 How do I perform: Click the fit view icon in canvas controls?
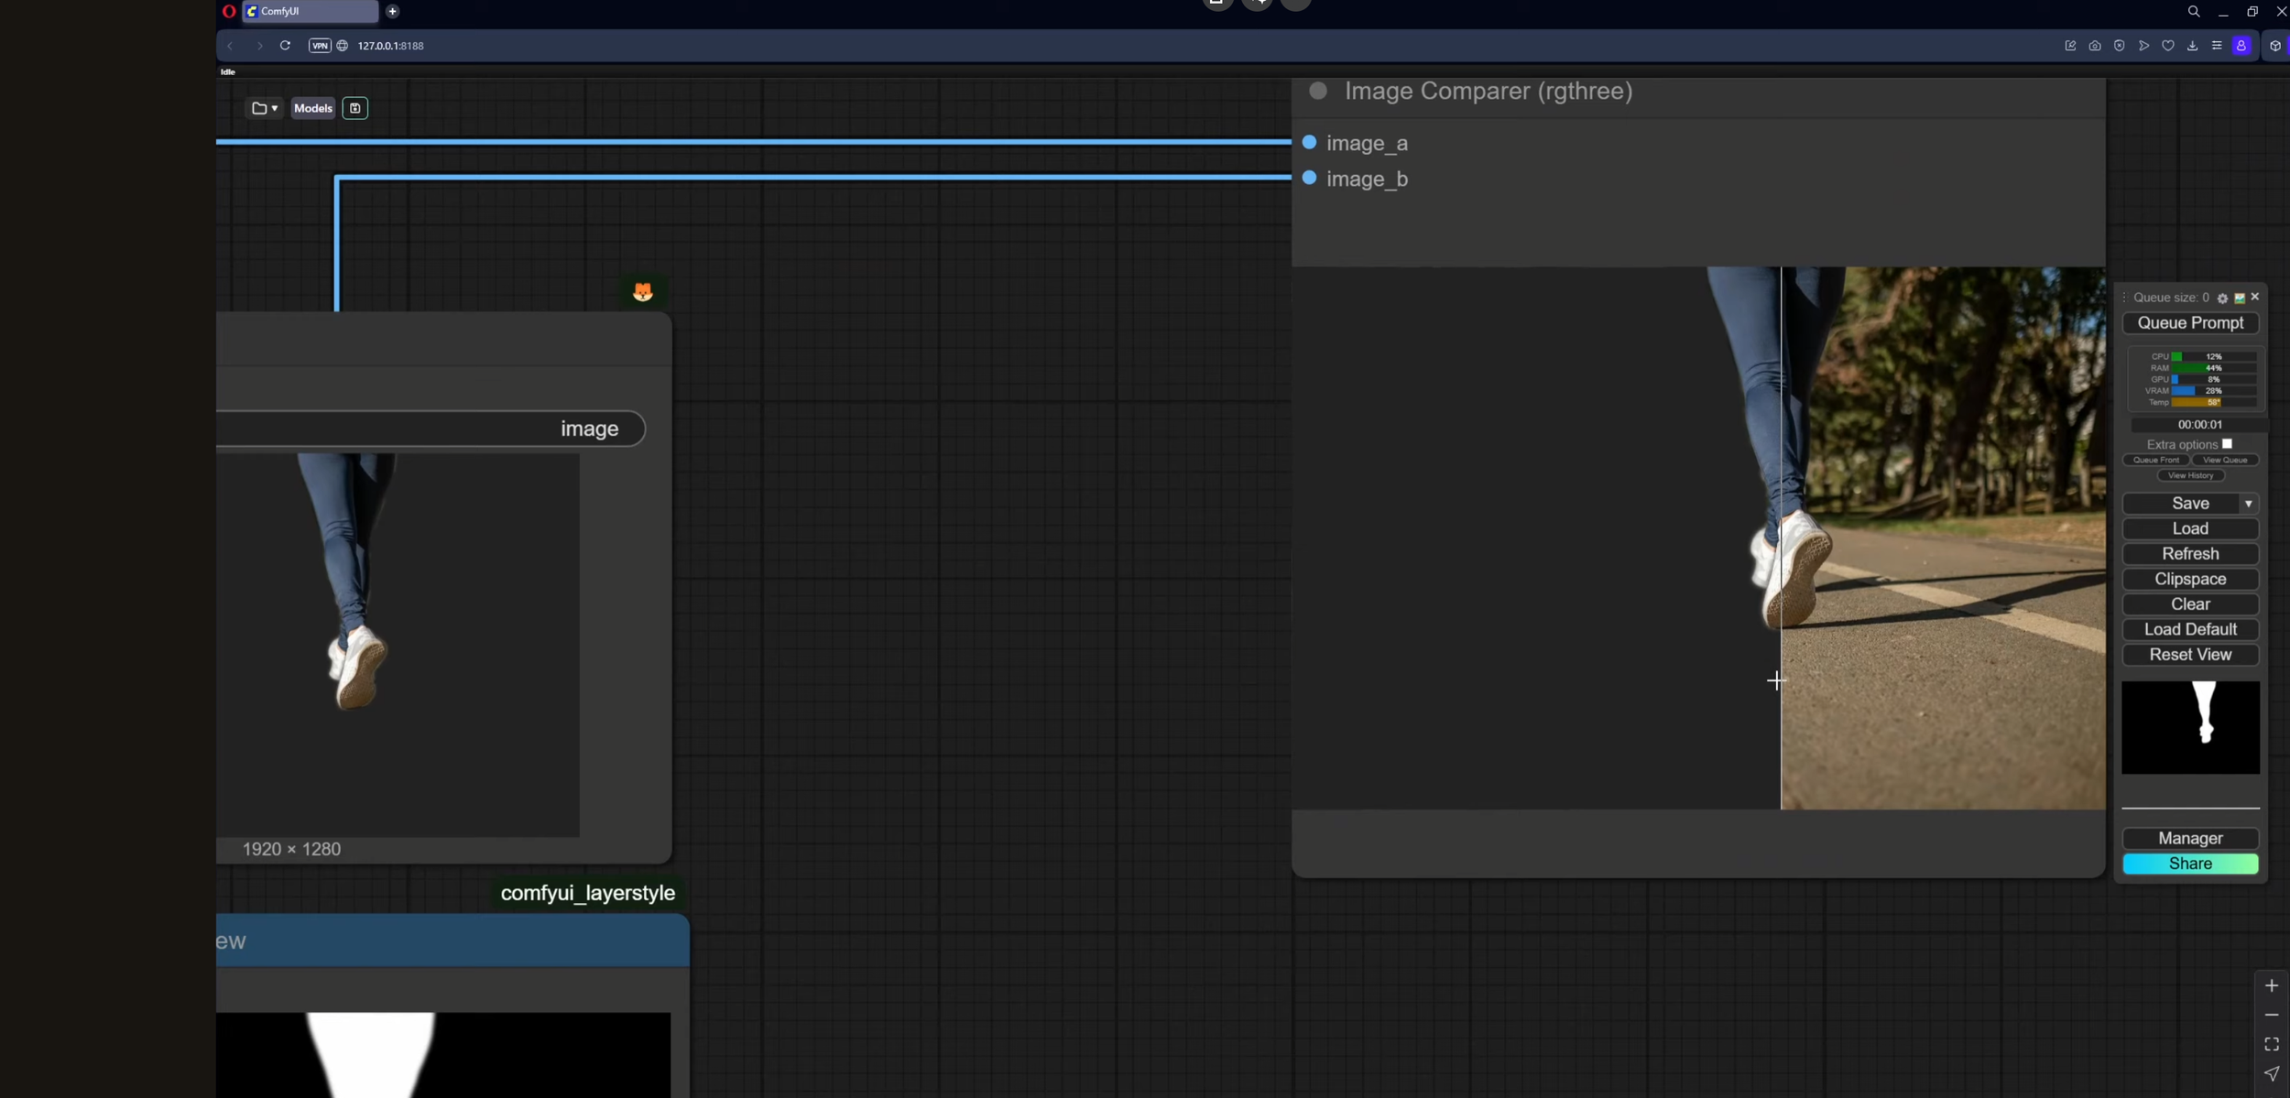[x=2272, y=1044]
